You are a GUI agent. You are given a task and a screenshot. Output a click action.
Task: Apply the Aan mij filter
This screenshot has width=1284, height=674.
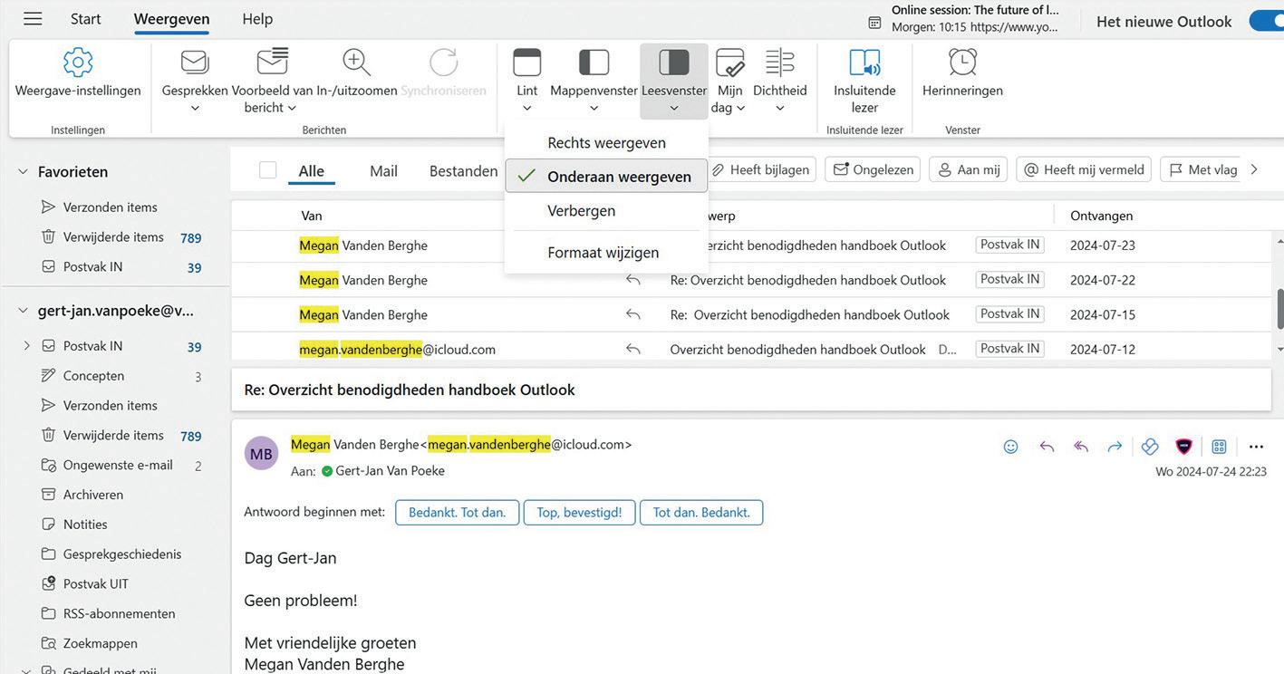(x=969, y=169)
